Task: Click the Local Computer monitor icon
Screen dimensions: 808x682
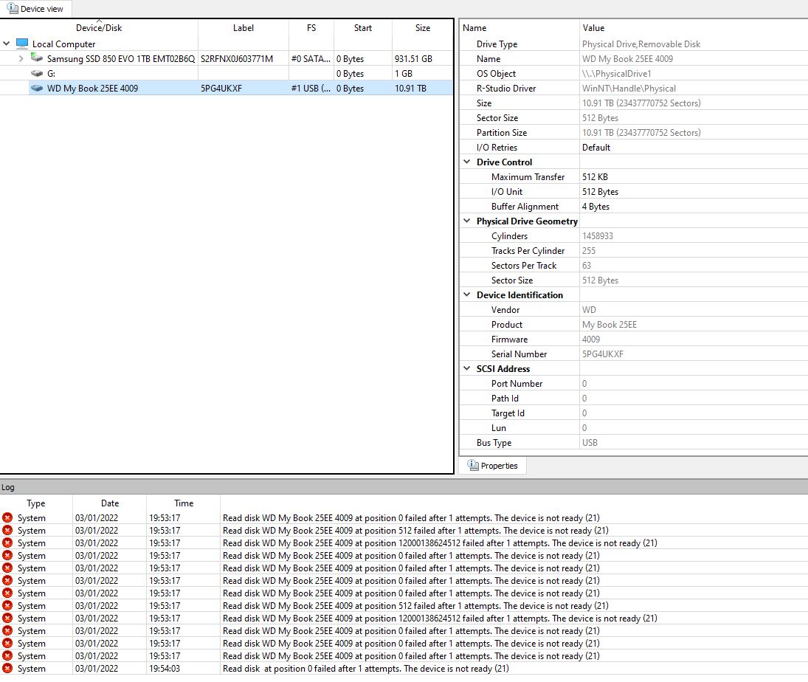Action: tap(22, 44)
